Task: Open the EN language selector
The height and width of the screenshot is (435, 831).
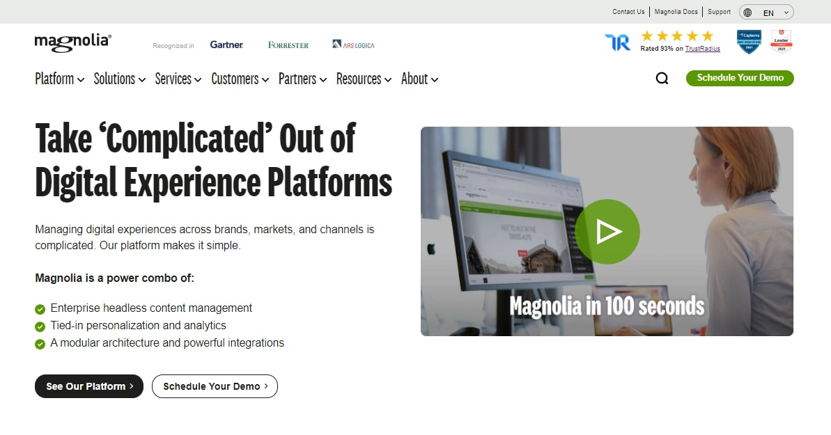Action: (766, 13)
